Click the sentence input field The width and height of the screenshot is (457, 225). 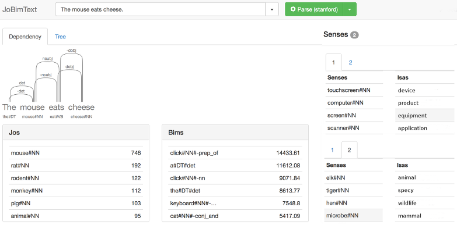tap(161, 9)
